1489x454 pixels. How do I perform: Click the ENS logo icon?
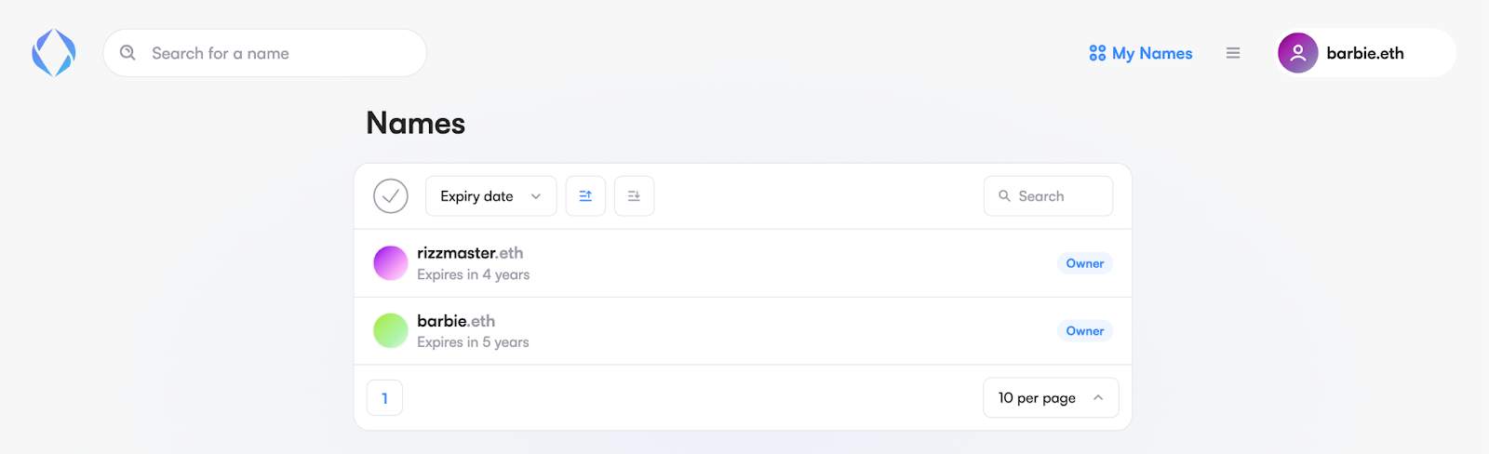point(54,53)
